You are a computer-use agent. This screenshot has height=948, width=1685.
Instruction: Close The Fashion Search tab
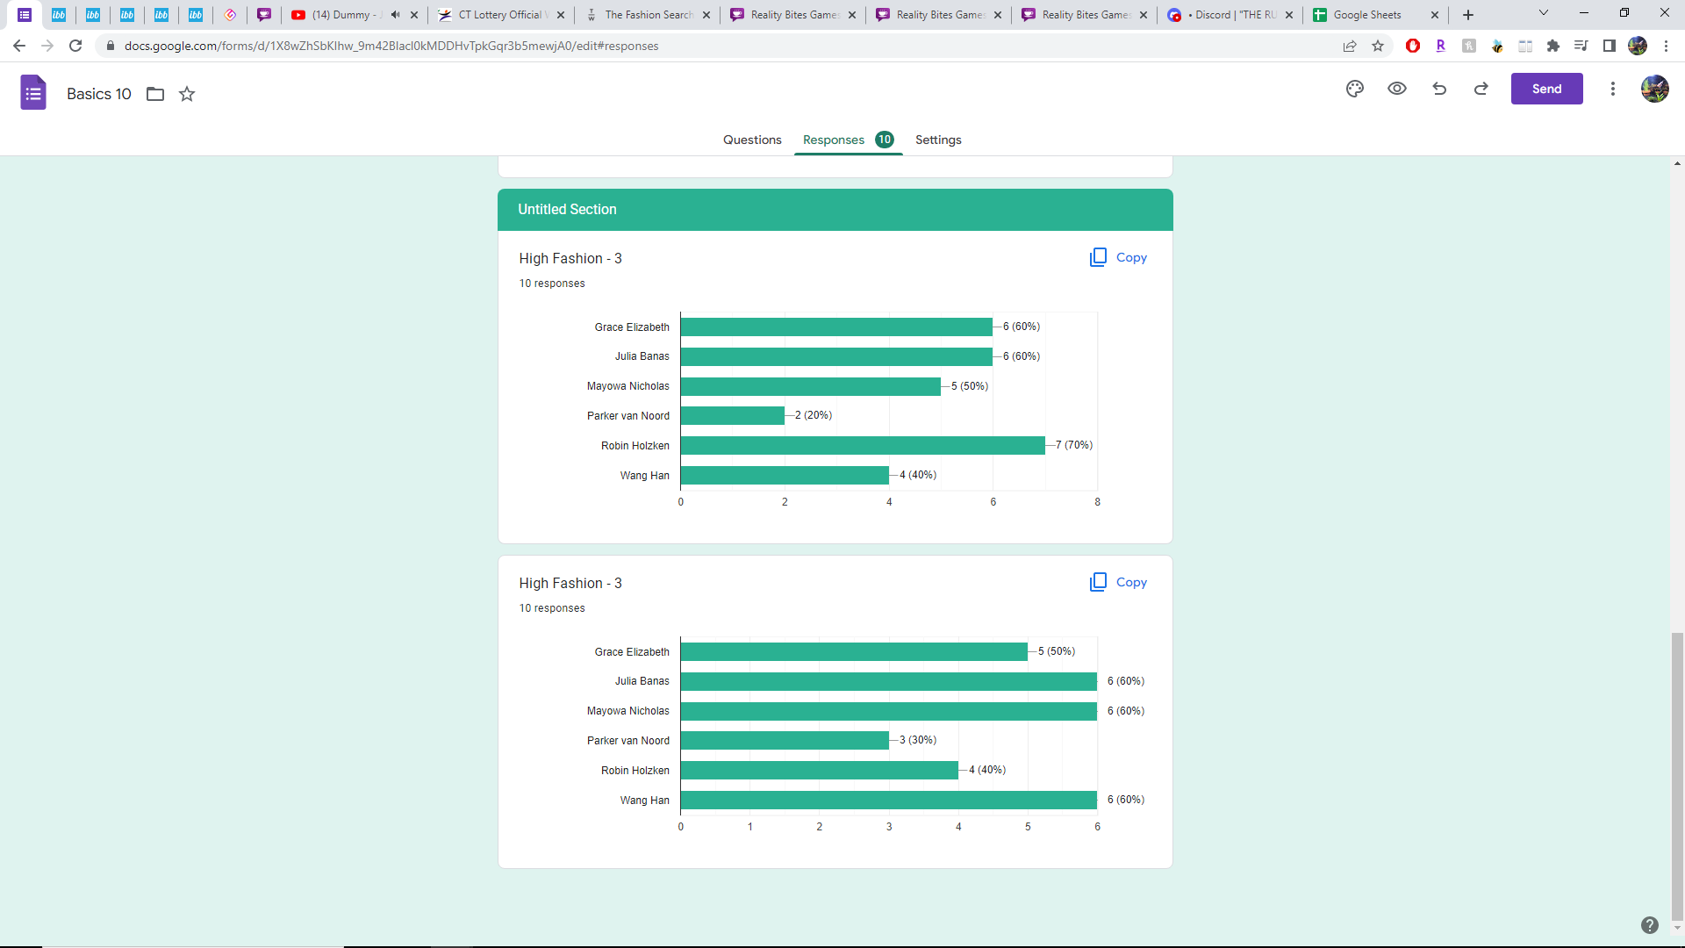click(706, 15)
